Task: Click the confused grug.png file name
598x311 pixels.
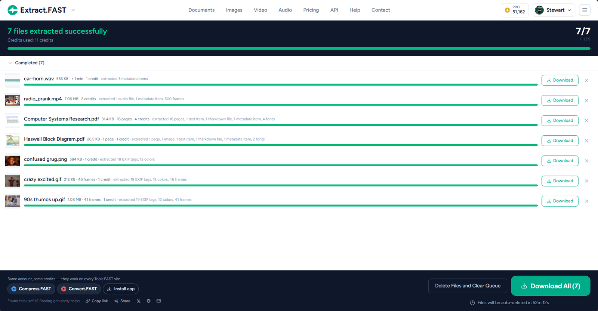Action: point(45,159)
